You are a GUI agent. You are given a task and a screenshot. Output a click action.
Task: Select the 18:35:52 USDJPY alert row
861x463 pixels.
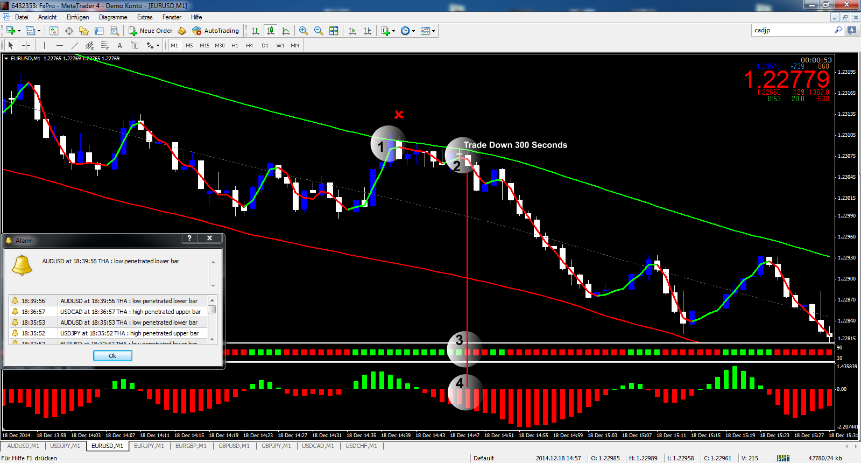[x=108, y=333]
